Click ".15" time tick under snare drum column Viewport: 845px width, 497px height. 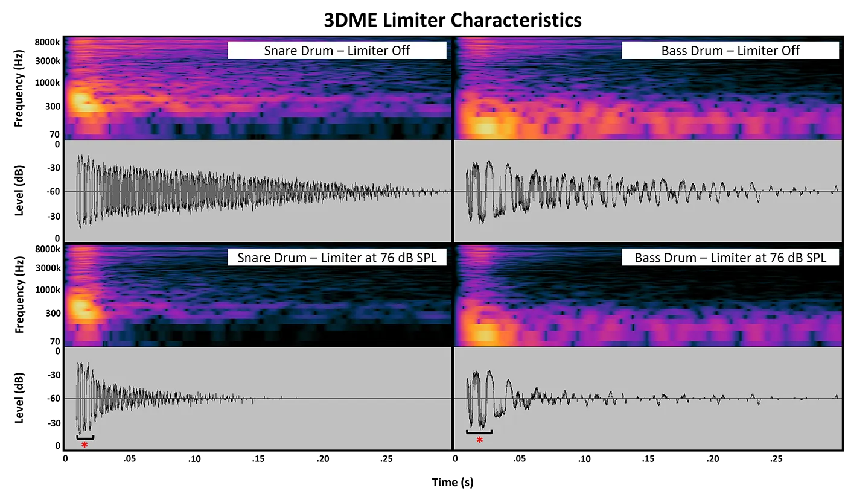[x=257, y=459]
